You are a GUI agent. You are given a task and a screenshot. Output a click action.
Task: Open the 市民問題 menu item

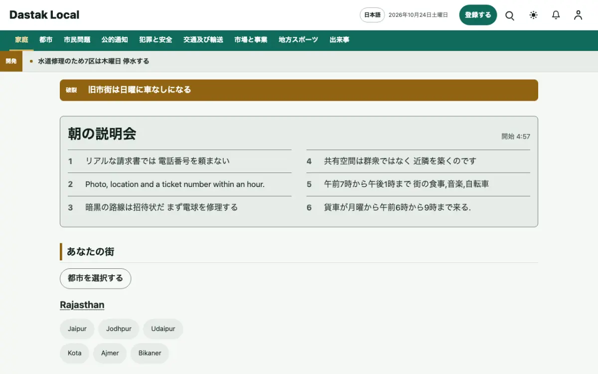tap(77, 40)
